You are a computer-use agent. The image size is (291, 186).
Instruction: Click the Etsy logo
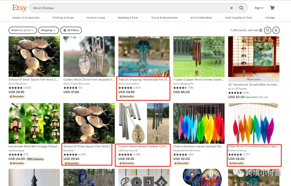point(19,8)
